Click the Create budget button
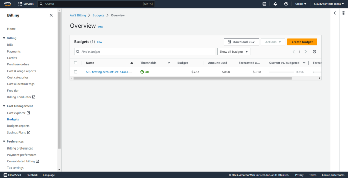348x178 pixels. [302, 42]
